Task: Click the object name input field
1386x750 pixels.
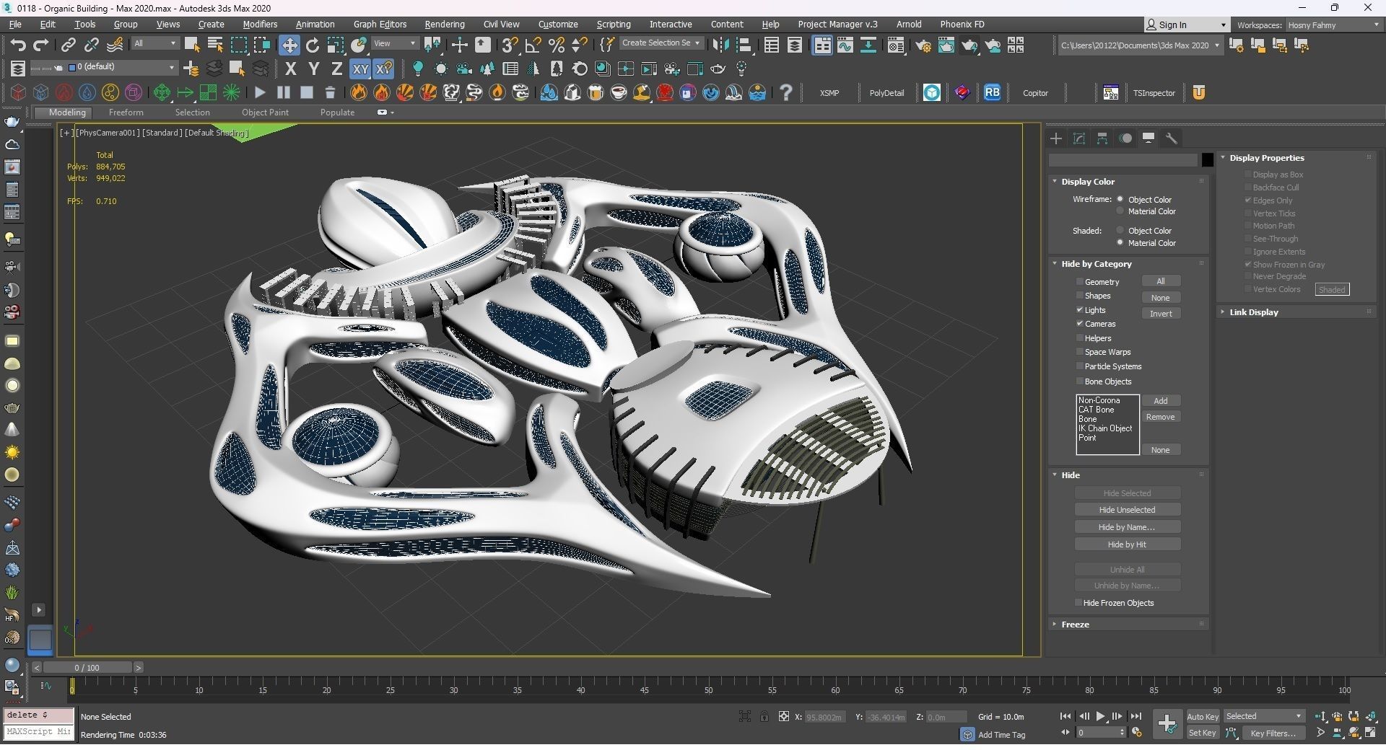Action: (1123, 160)
